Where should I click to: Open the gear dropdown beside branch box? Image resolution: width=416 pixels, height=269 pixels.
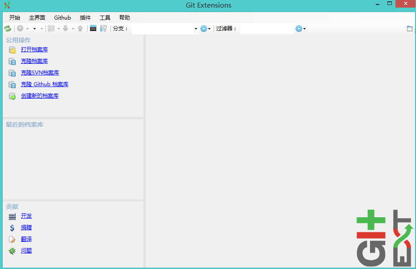pos(206,29)
